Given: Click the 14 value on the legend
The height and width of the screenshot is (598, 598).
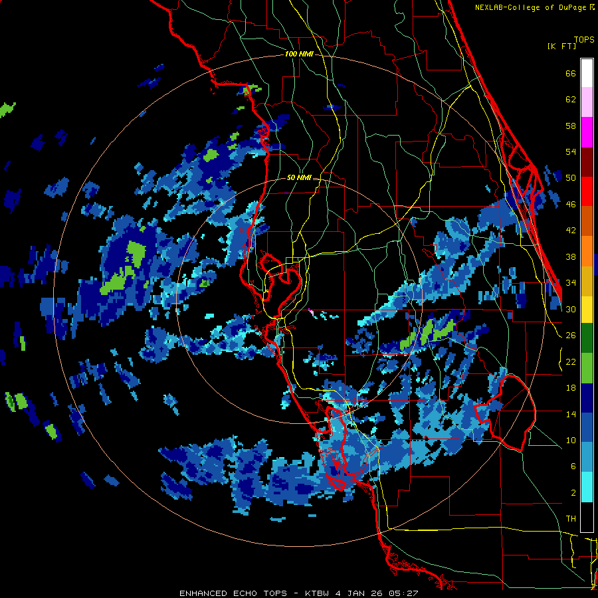Looking at the screenshot, I should point(571,414).
